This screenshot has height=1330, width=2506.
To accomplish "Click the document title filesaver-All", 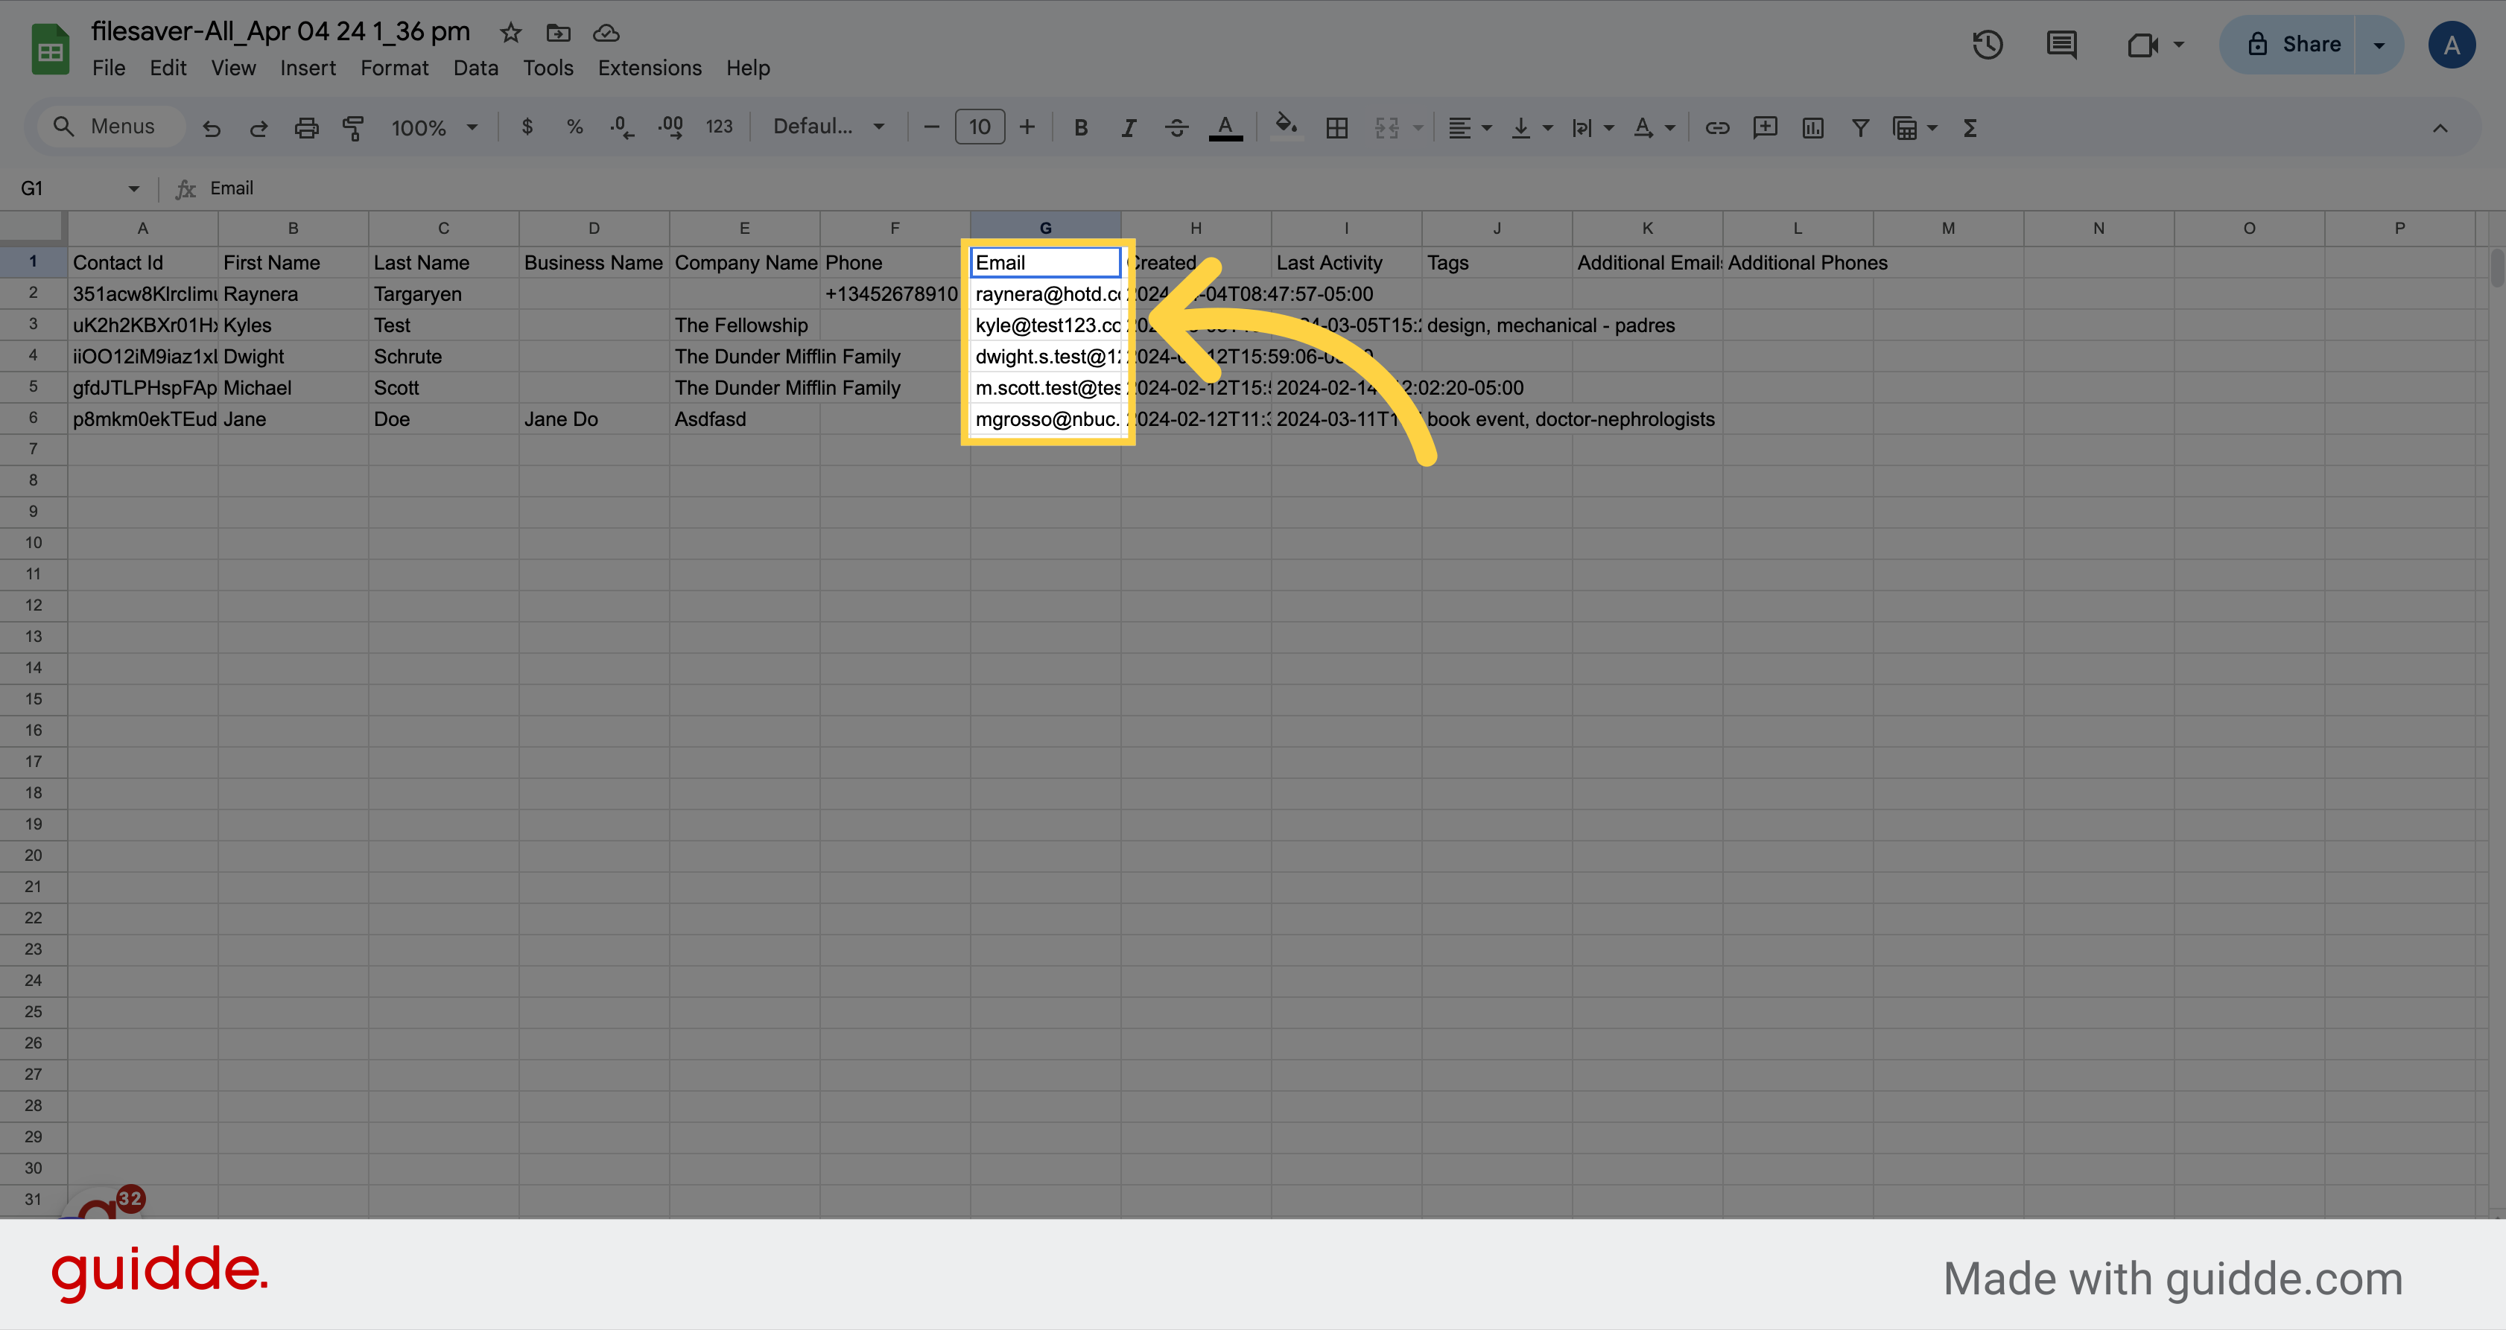I will click(280, 32).
